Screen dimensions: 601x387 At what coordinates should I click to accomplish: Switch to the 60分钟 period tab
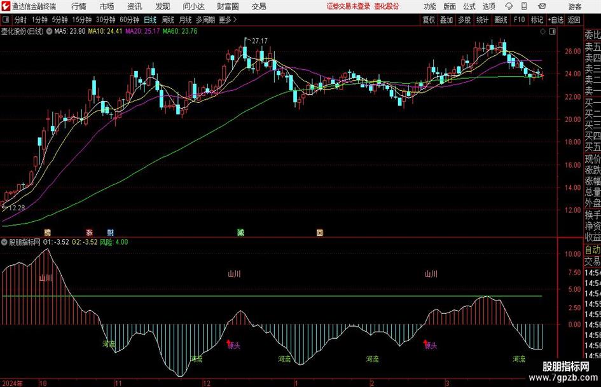point(130,20)
